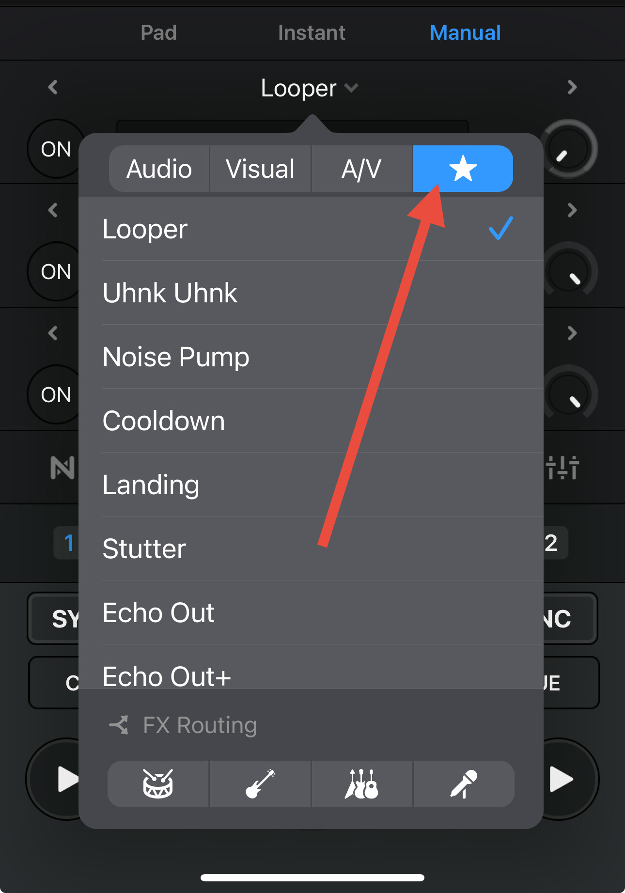Filter effects by the Audio category
The height and width of the screenshot is (893, 625).
[159, 169]
